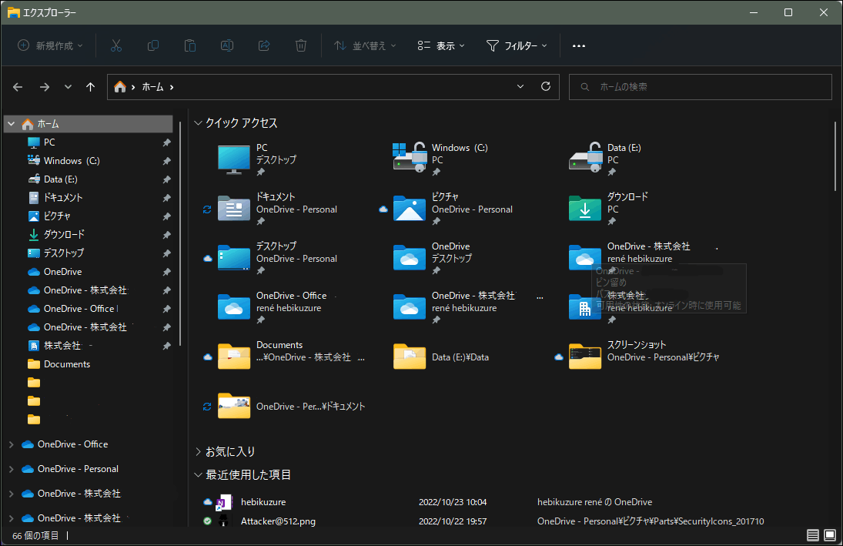Expand OneDrive - Office tree node
Screen dimensions: 843x546
coord(12,444)
